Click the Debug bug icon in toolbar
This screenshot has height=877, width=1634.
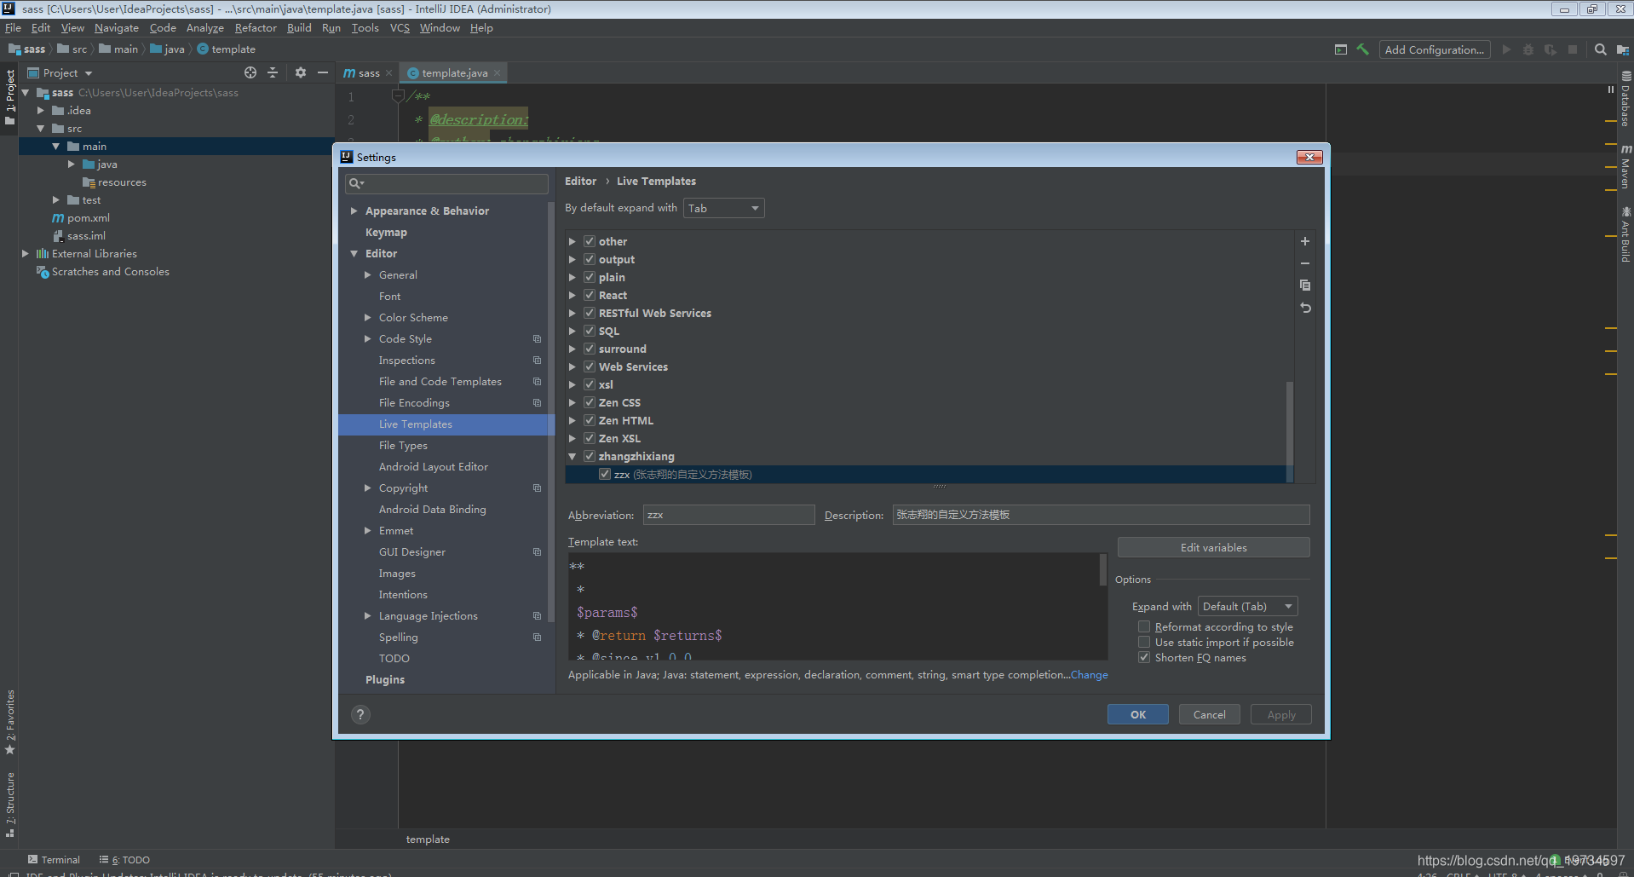tap(1528, 49)
